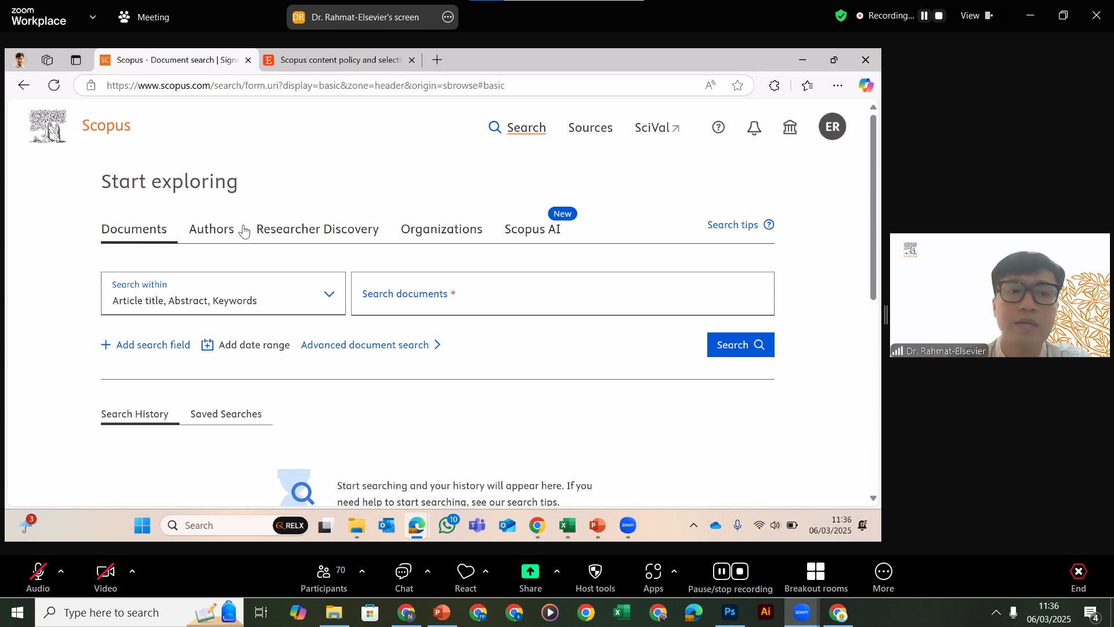
Task: Open new browser tab plus
Action: 437,60
